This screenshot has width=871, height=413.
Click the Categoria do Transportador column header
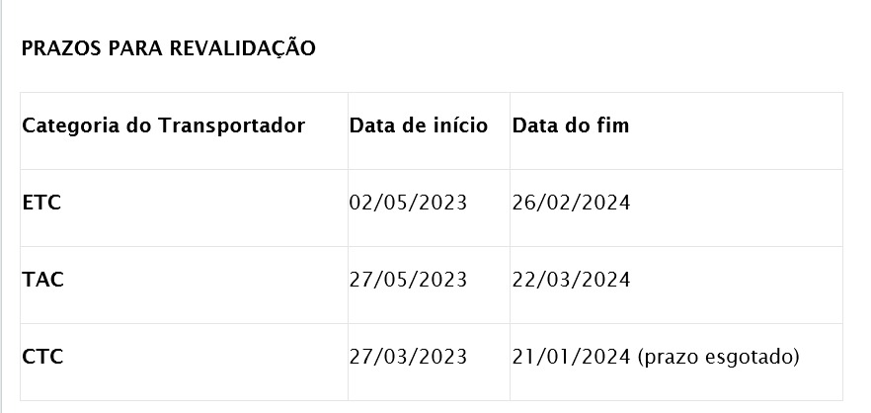click(163, 125)
